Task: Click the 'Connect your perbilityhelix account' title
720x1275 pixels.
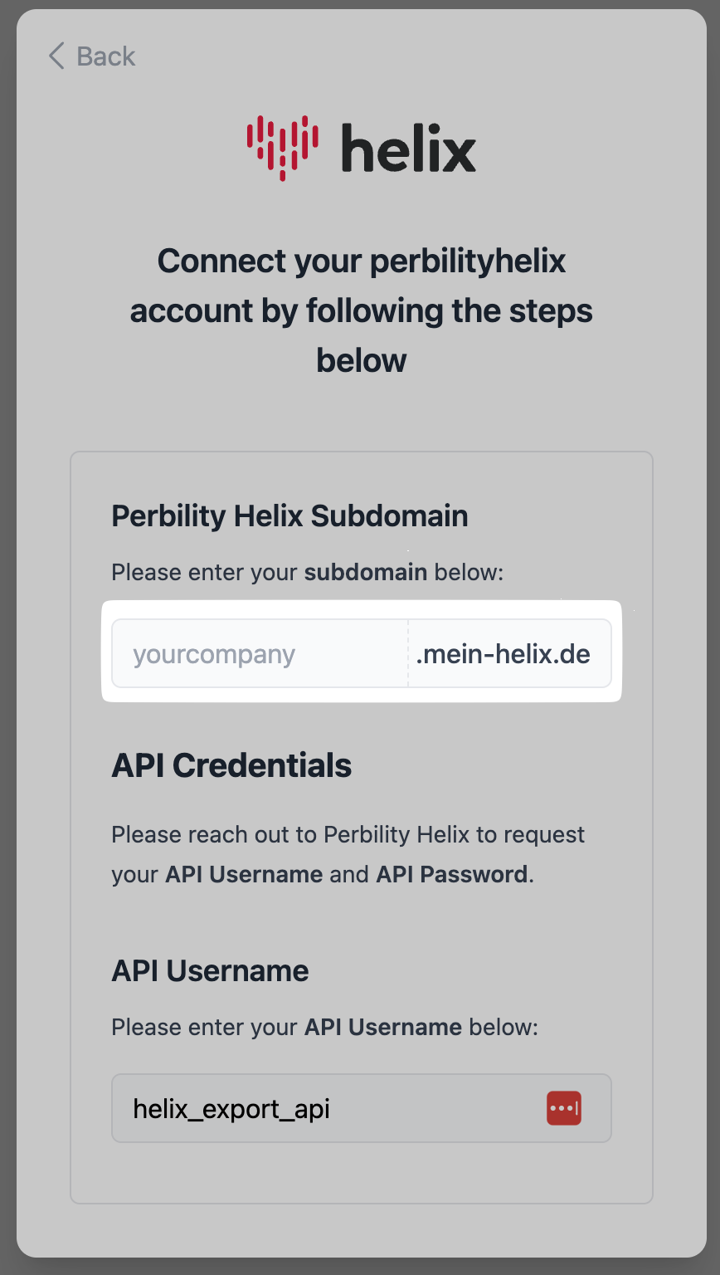Action: point(362,310)
